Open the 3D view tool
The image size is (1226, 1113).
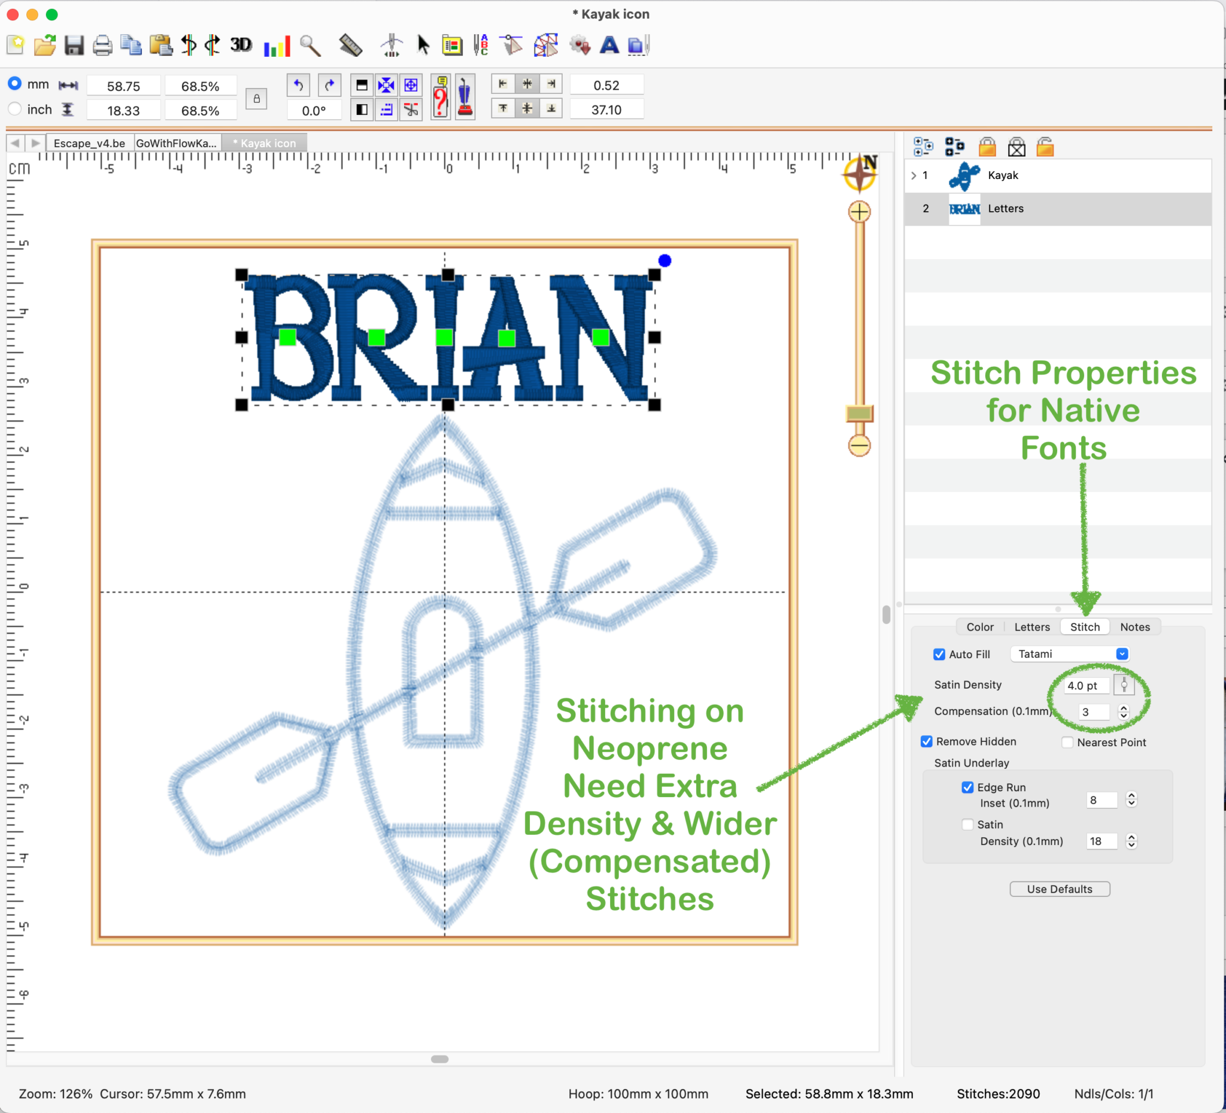pyautogui.click(x=241, y=45)
